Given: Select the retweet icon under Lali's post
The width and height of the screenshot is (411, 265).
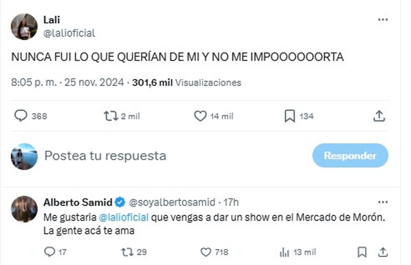Looking at the screenshot, I should click(x=111, y=116).
